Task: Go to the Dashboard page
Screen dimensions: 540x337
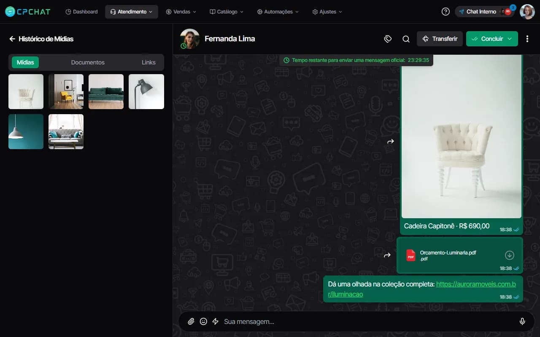Action: [x=82, y=12]
